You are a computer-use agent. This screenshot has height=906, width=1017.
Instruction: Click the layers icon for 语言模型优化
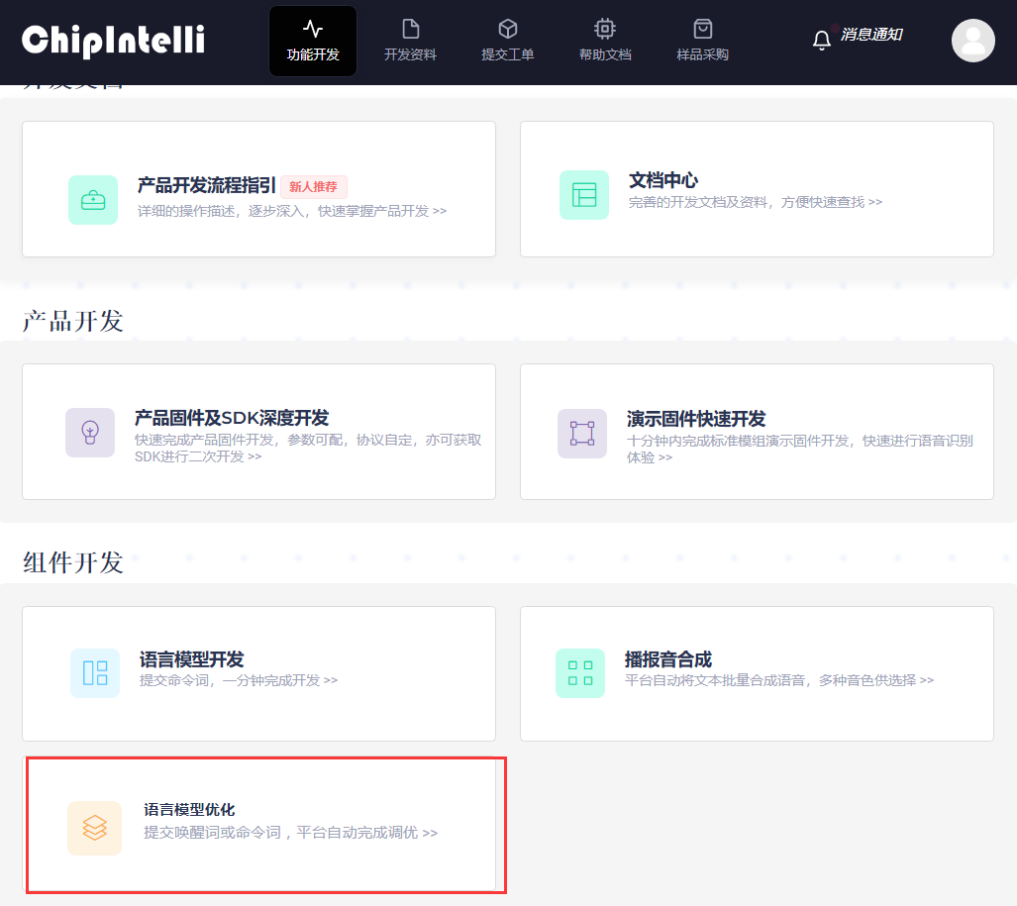pyautogui.click(x=95, y=828)
